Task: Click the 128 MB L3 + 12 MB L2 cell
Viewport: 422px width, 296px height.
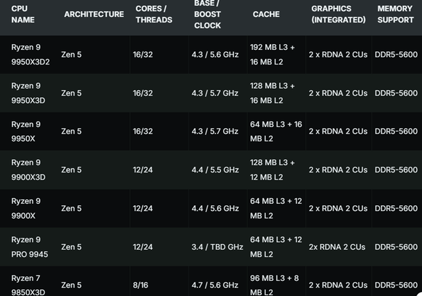Action: click(274, 170)
